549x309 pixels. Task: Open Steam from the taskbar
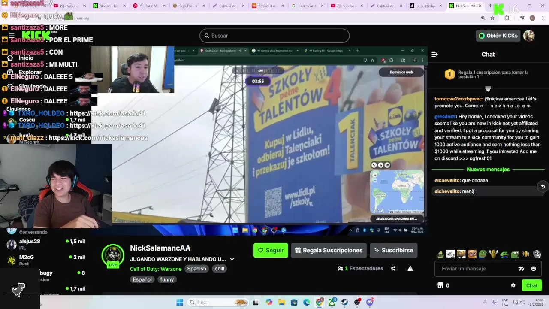pos(344,302)
